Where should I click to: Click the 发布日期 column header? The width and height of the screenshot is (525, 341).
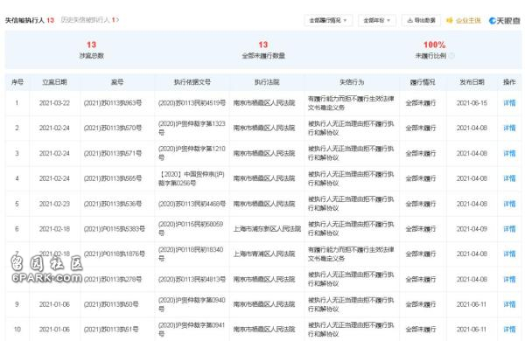click(x=472, y=82)
